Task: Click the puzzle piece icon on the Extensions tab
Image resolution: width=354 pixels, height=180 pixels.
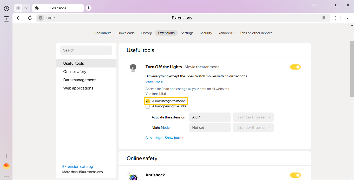Action: coord(37,8)
